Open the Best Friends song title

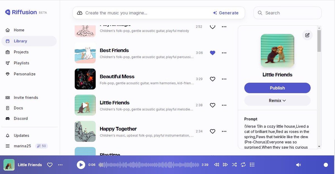[114, 50]
